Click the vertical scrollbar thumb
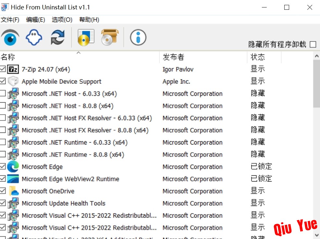Image resolution: width=320 pixels, height=239 pixels. click(x=316, y=83)
